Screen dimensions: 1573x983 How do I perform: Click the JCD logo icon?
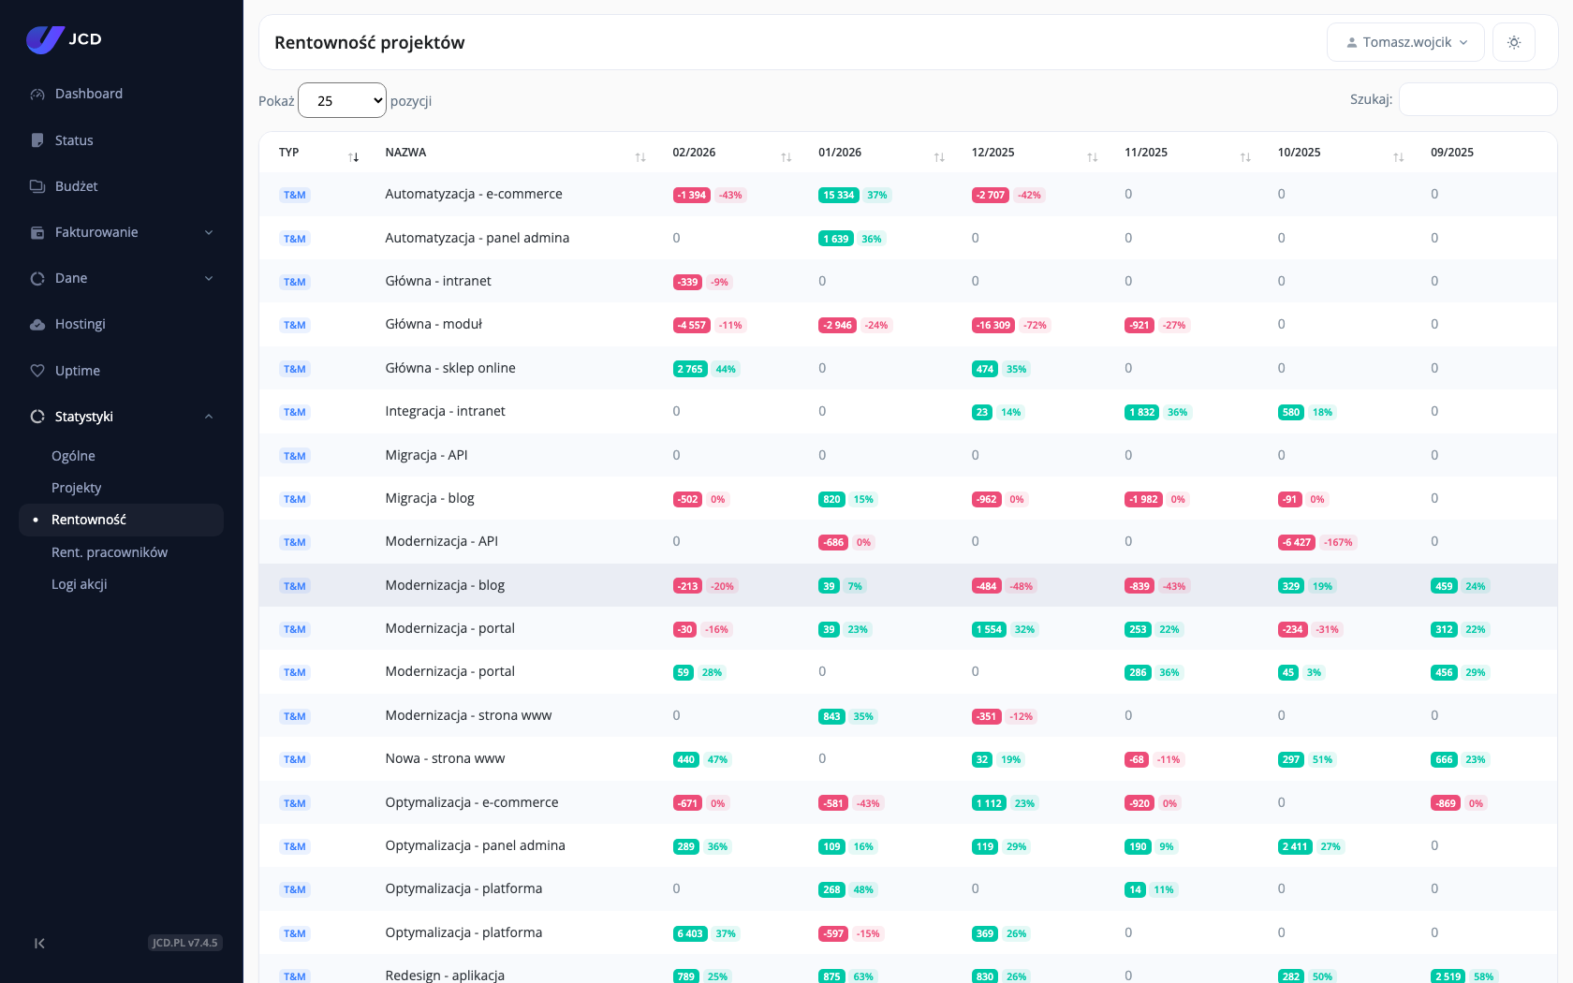(45, 39)
